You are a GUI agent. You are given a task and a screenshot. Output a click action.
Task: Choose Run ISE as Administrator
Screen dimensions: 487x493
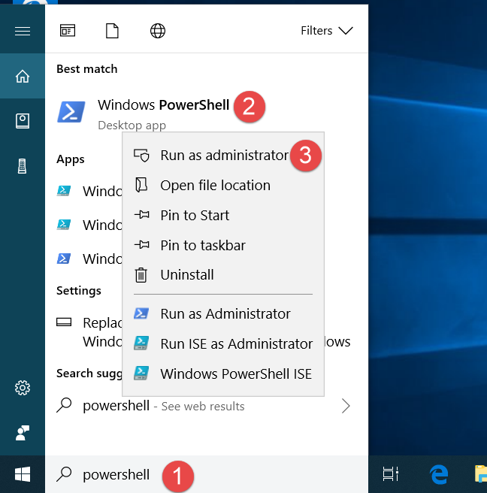click(x=223, y=343)
